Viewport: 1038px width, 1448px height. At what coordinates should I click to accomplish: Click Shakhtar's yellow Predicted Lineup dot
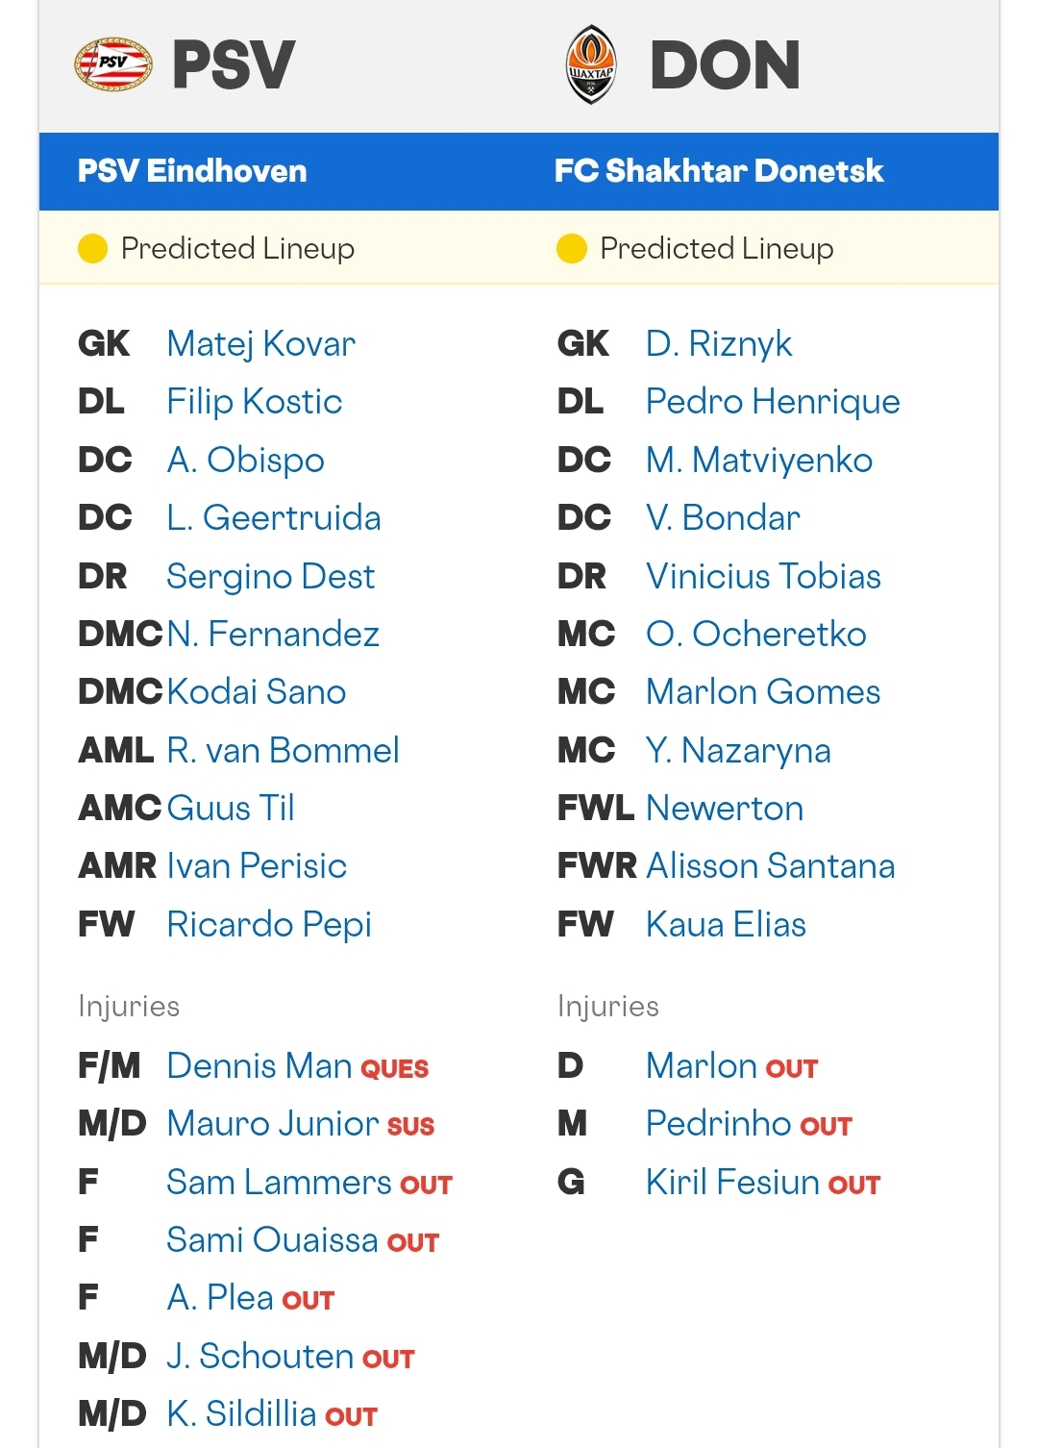point(571,249)
